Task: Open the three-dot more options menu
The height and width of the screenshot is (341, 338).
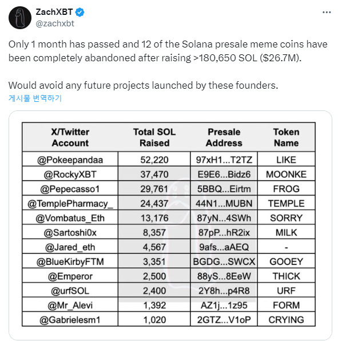Action: pos(327,13)
